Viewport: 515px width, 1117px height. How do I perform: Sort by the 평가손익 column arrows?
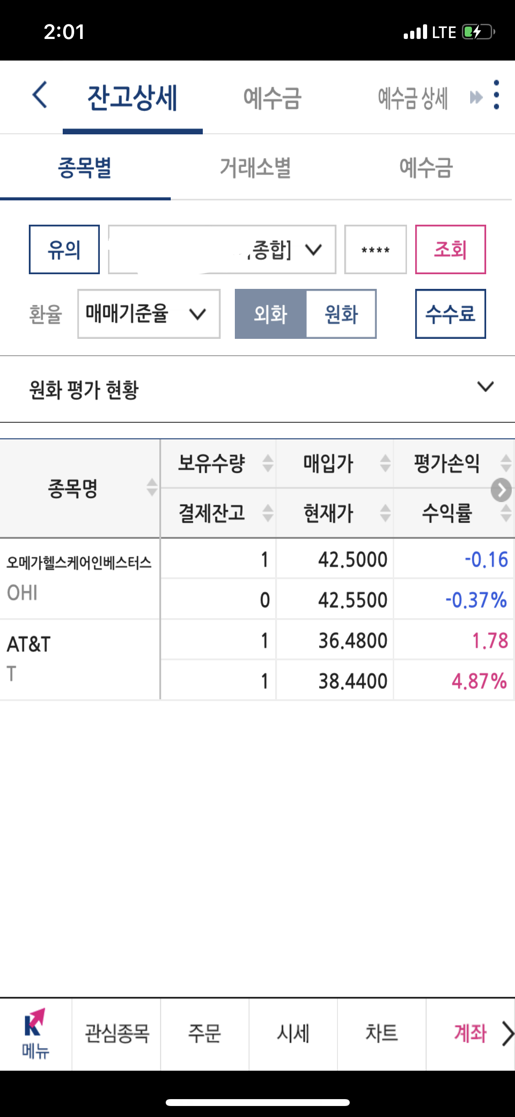pos(506,463)
